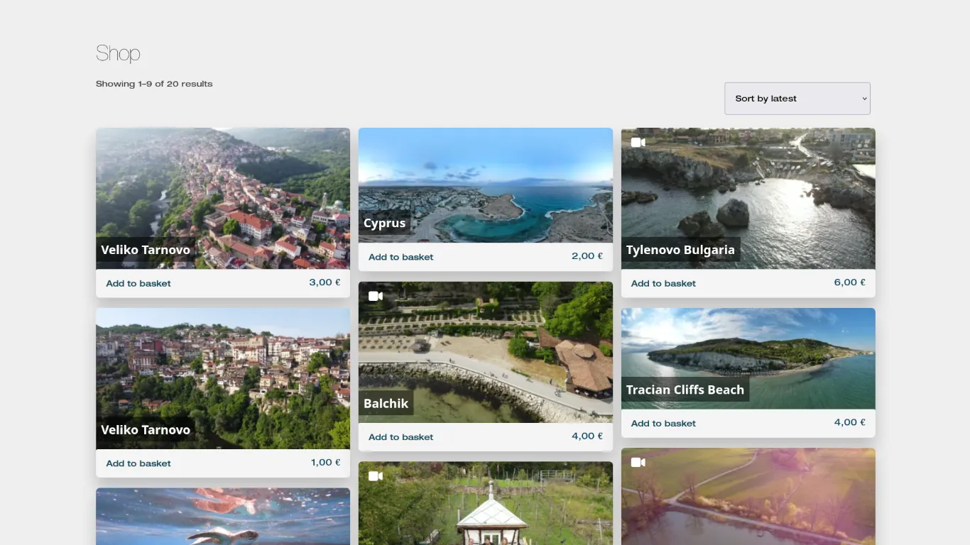The image size is (970, 545).
Task: Add Cyprus to basket
Action: (400, 257)
